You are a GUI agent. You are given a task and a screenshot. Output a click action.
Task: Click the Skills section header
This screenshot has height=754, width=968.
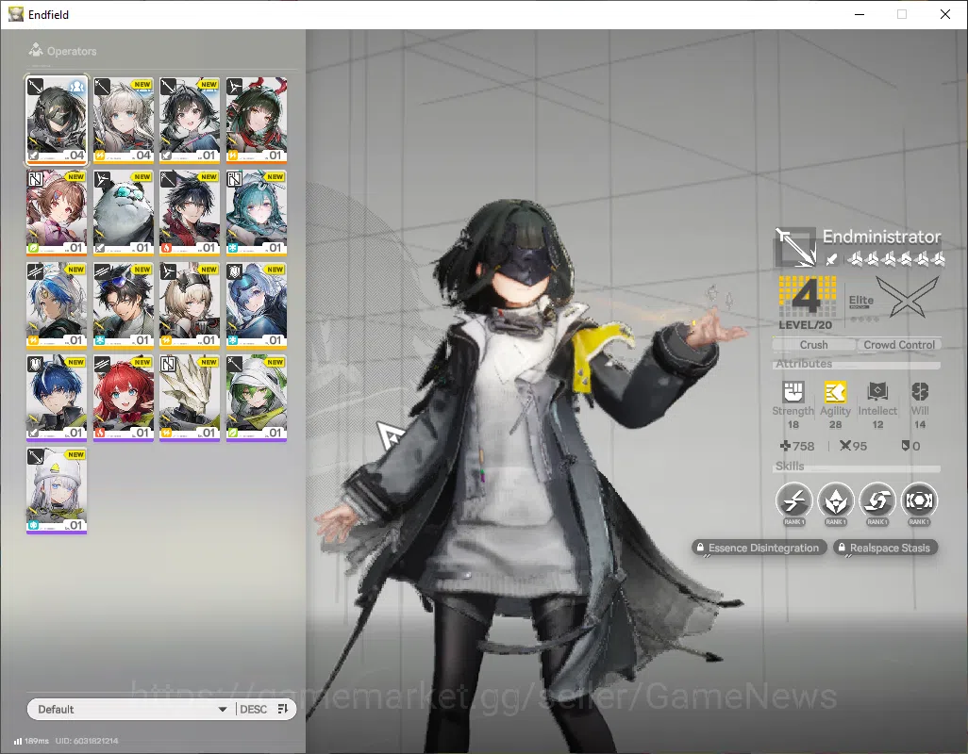pyautogui.click(x=790, y=467)
